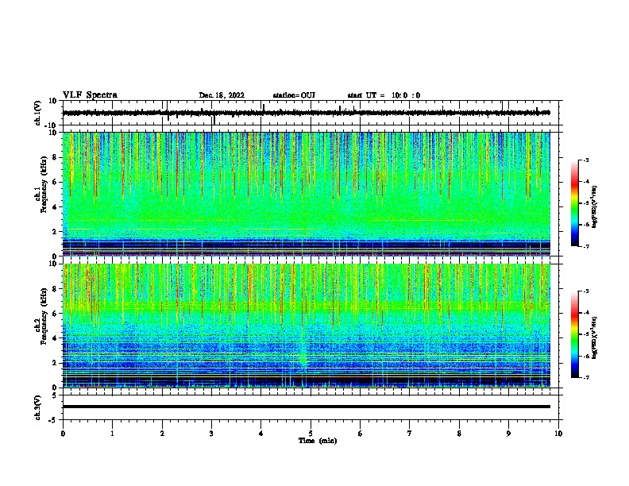
Task: Click the '-3' value atop the ch.1 color bar
Action: coord(585,160)
